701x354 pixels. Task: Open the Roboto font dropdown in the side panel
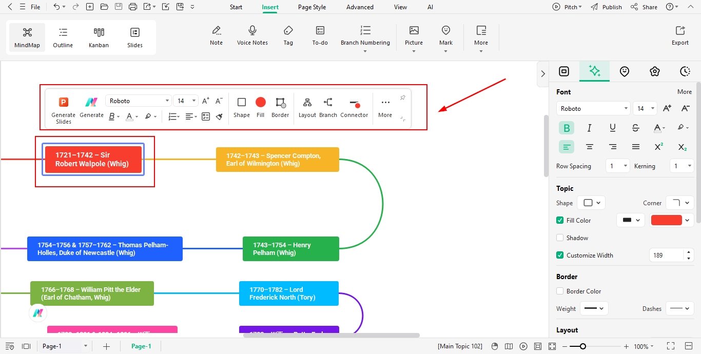coord(593,108)
